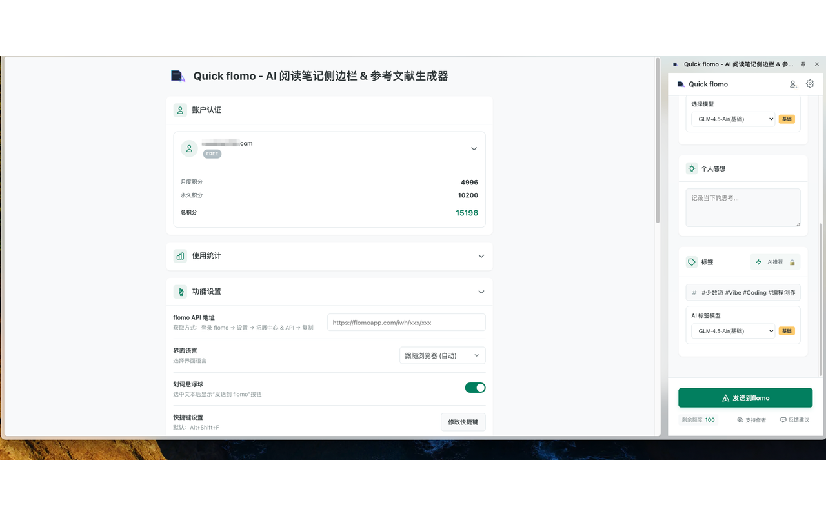
Task: Click the AI推荐 button
Action: coord(775,262)
